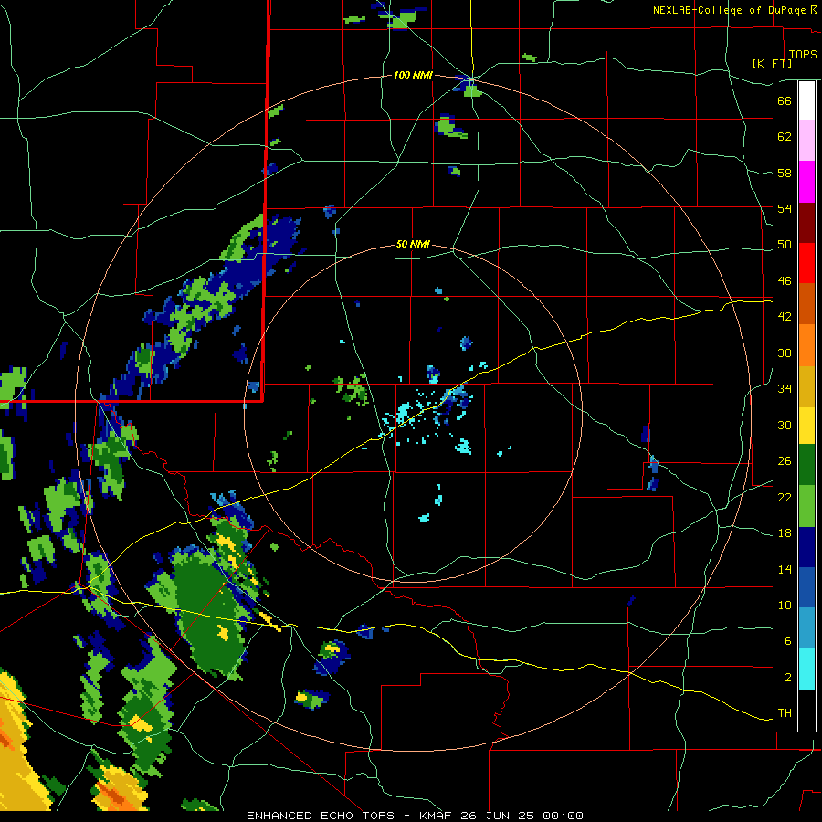
Task: Select the dark orange legend swatch
Action: coord(806,304)
